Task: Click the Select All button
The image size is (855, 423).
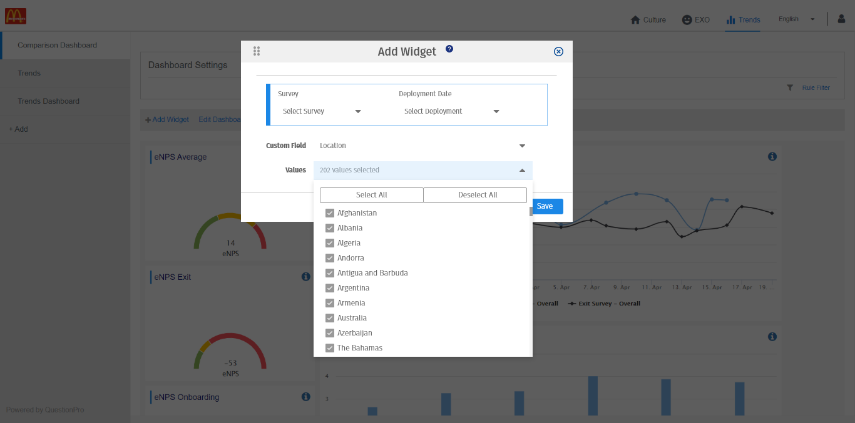Action: tap(372, 195)
